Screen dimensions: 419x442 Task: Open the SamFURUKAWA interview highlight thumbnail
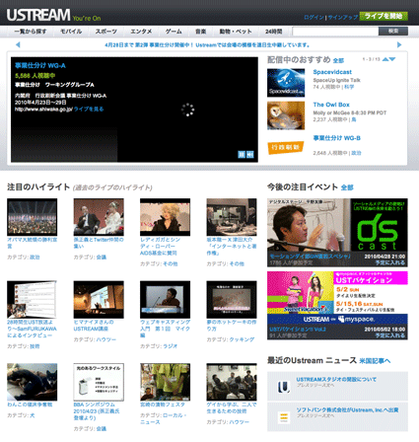tap(32, 299)
